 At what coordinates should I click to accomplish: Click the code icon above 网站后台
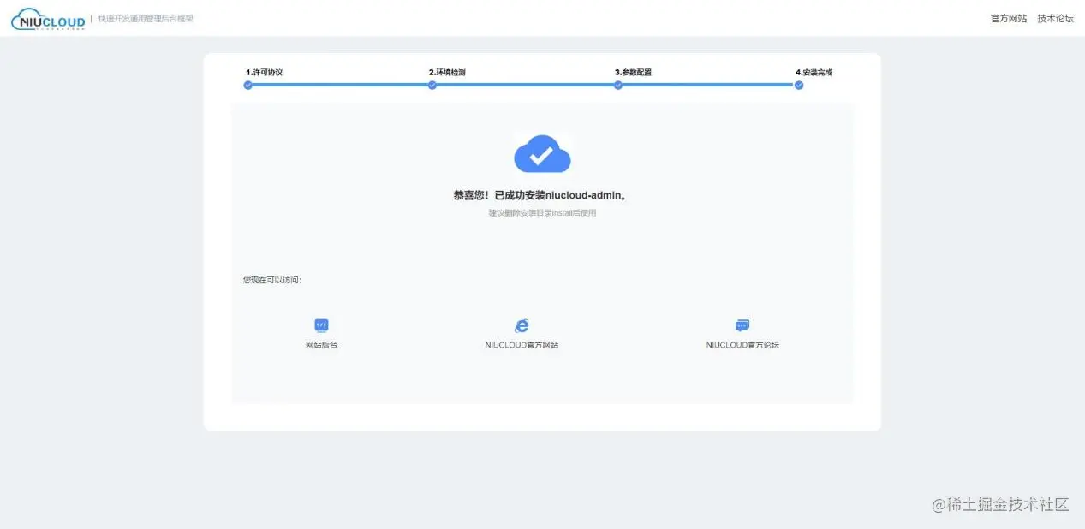pos(321,325)
